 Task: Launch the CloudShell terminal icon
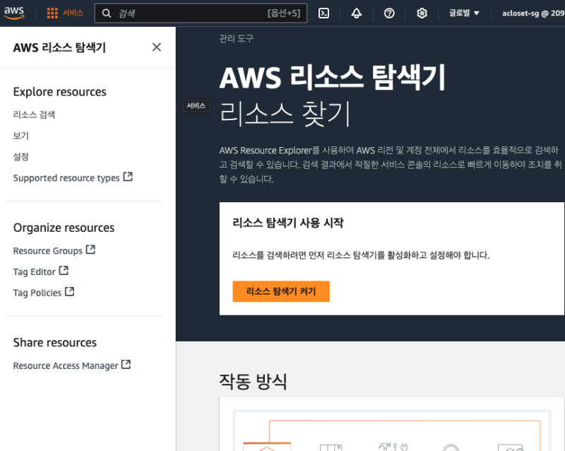323,13
